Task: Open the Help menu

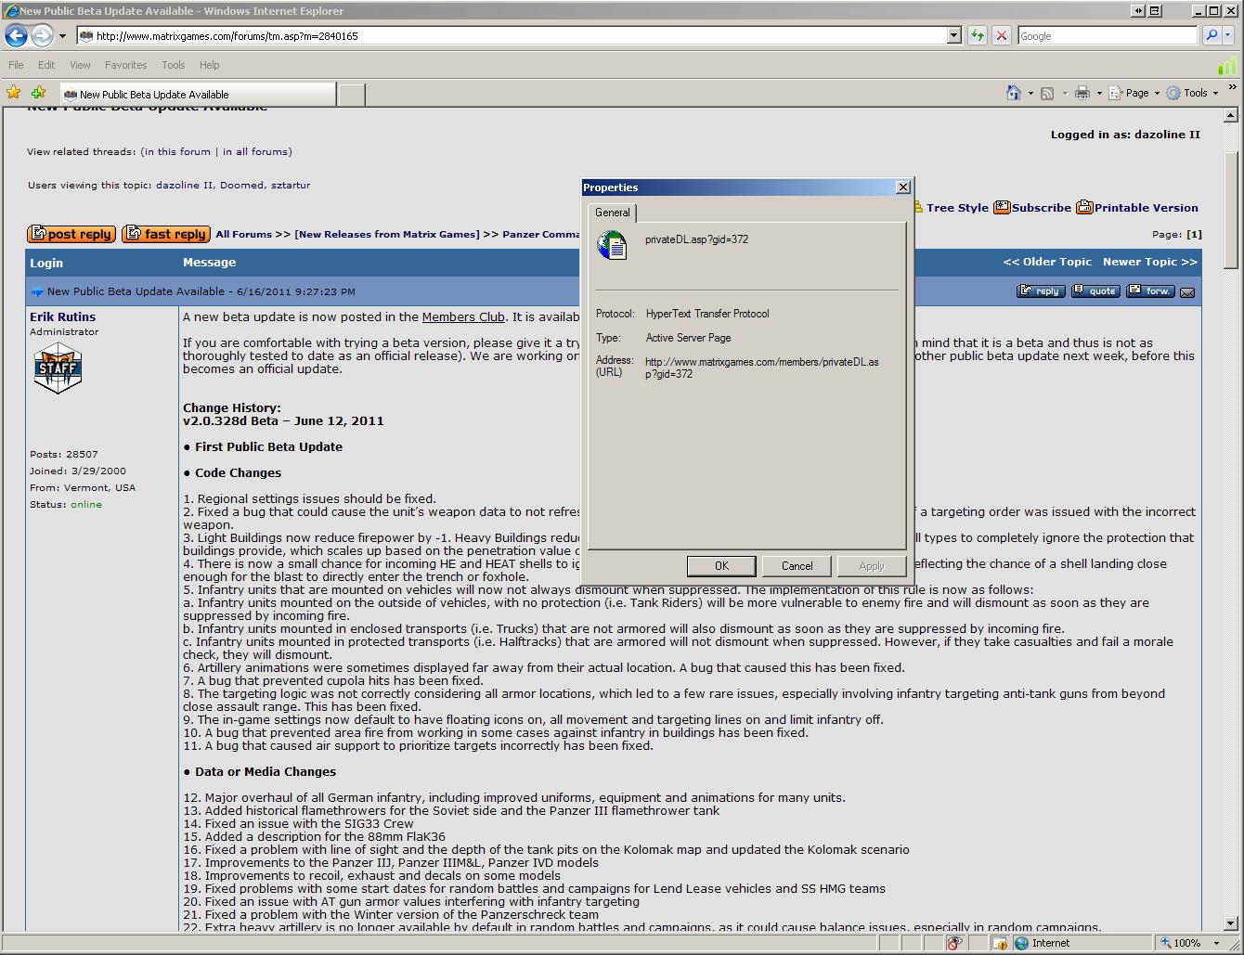Action: 210,65
